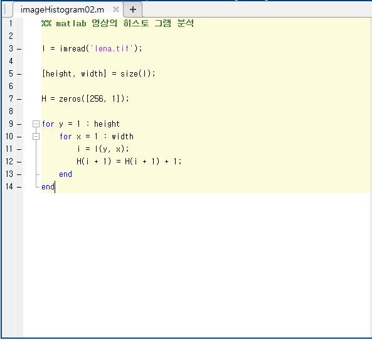Click line number 2 in gutter

click(11, 36)
